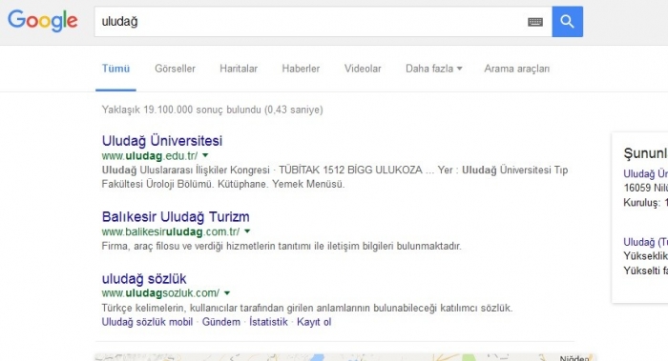This screenshot has width=668, height=361.
Task: Switch to the Videolar tab
Action: tap(363, 69)
